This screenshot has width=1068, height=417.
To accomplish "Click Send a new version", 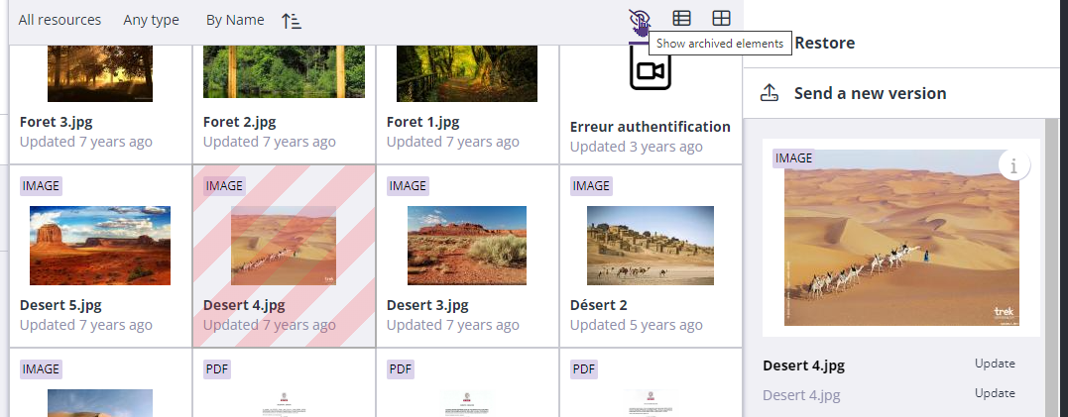I will (870, 93).
